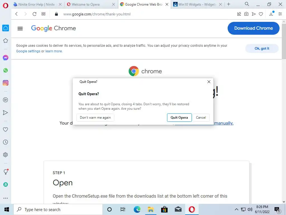Open the sidebar Player icon
The width and height of the screenshot is (286, 215).
(x=6, y=100)
